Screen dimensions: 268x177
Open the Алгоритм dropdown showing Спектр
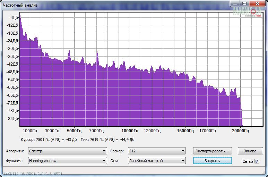[68, 151]
